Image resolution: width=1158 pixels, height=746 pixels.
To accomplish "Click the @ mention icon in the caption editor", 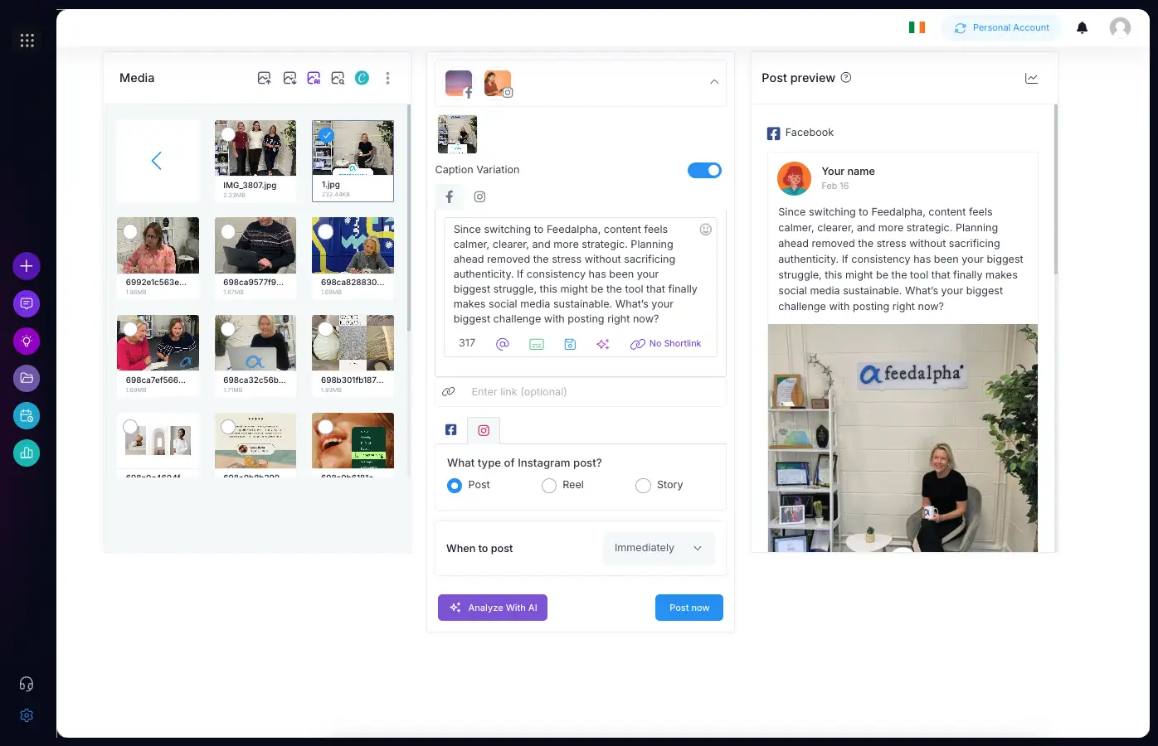I will pos(502,343).
